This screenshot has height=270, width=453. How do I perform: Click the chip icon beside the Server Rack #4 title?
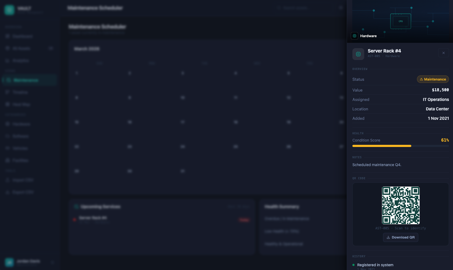point(358,54)
